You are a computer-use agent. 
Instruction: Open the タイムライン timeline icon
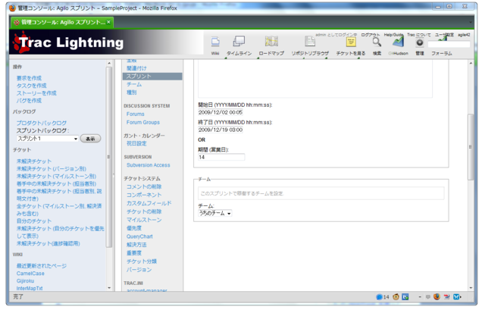pos(239,41)
